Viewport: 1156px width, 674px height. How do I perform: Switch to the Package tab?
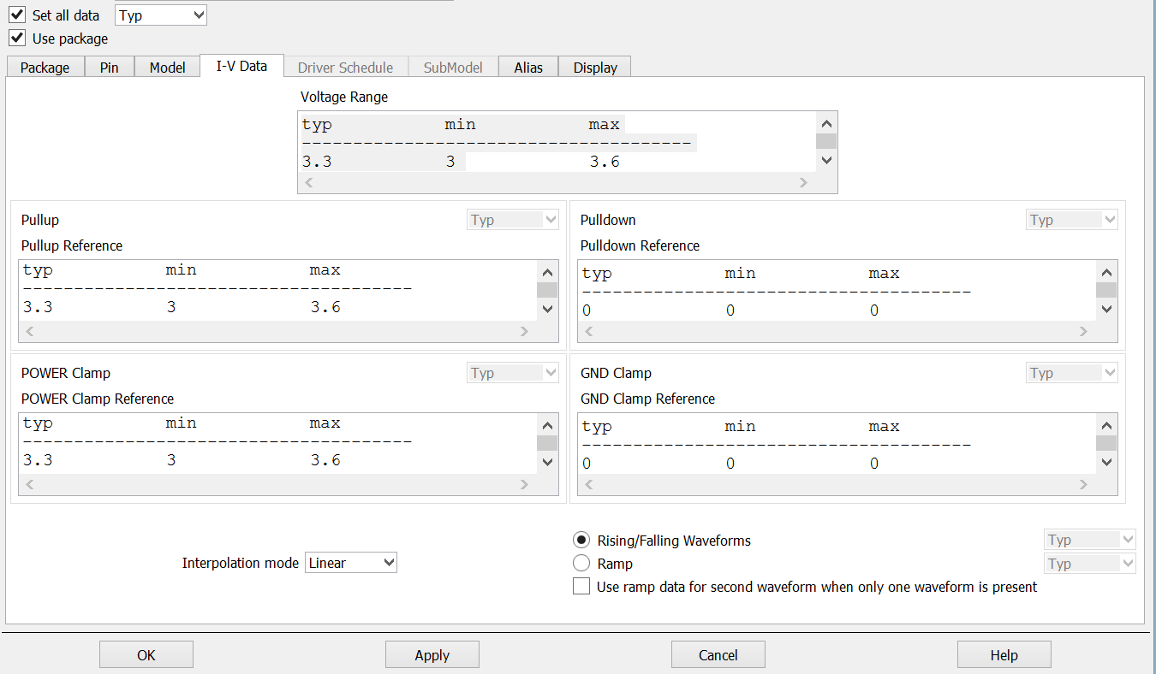45,68
